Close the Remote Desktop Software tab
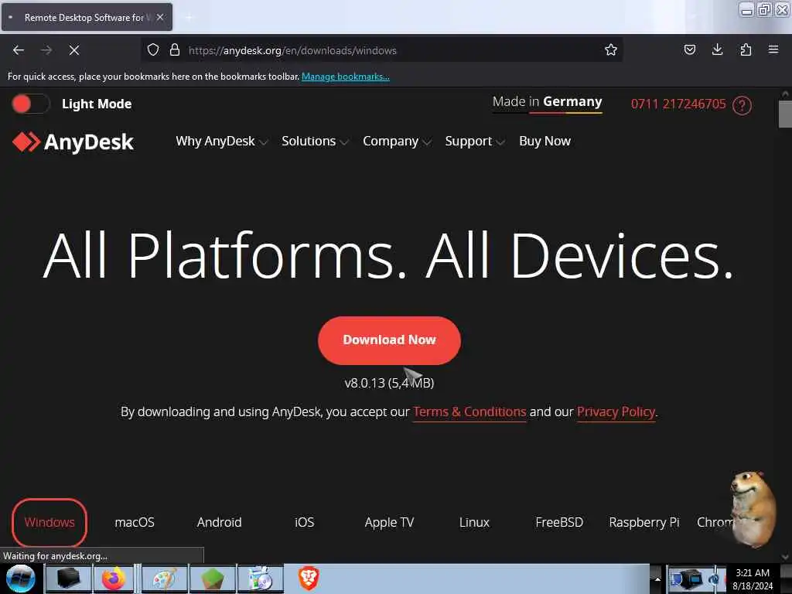Viewport: 792px width, 594px height. click(x=160, y=17)
